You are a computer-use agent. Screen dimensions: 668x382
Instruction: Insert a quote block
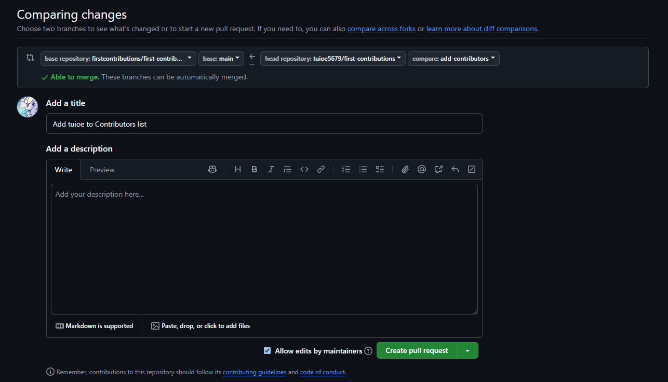[x=288, y=169]
